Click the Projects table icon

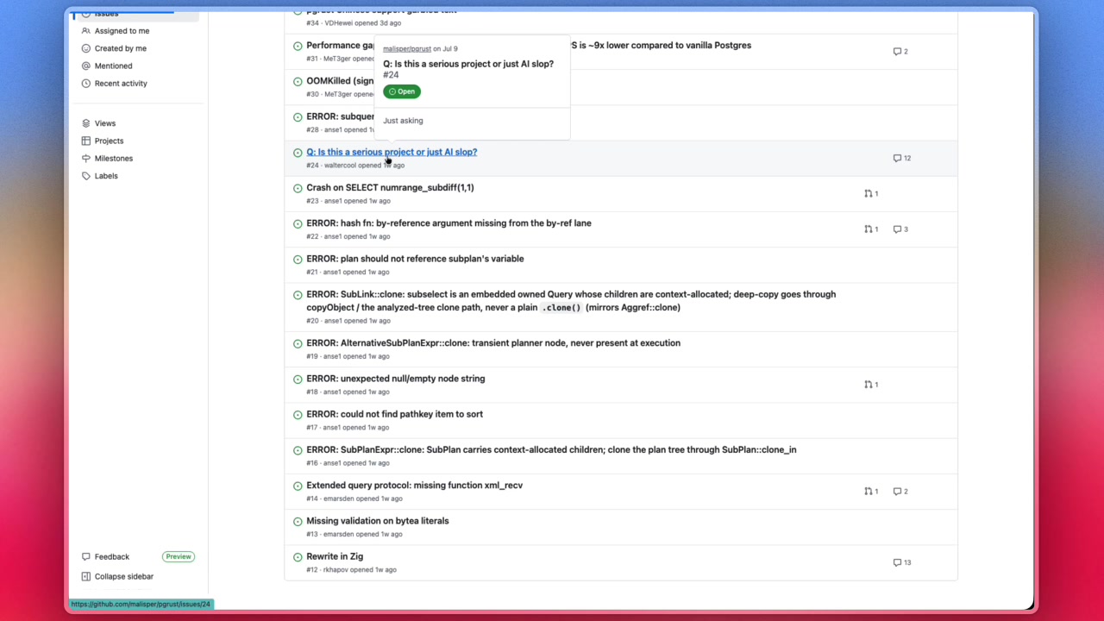click(x=85, y=141)
